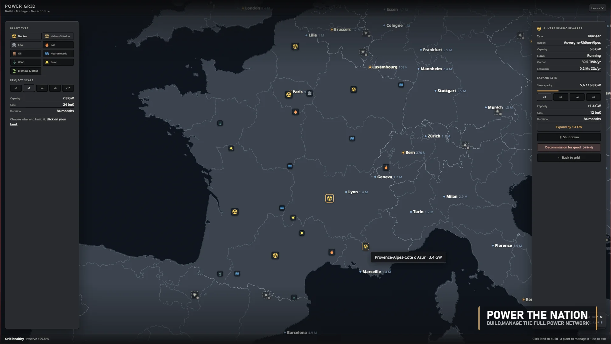Screen dimensions: 611x344
Task: Open the gas plant icon just south of Paris
Action: 296,112
